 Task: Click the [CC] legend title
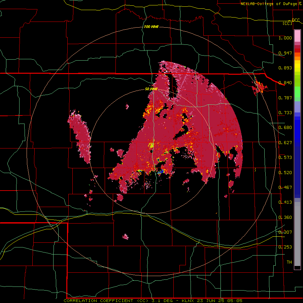click(288, 23)
